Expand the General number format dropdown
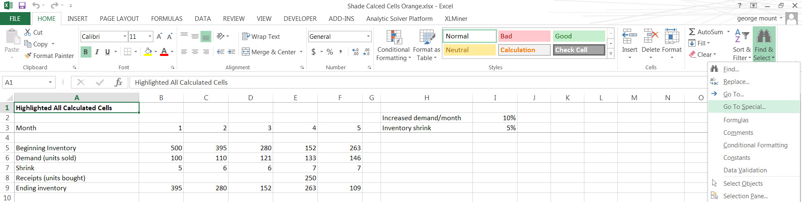The image size is (802, 202). tap(368, 37)
